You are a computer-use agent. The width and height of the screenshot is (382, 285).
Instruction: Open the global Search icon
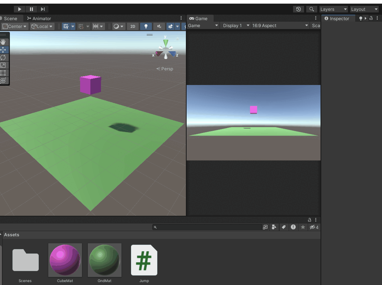[x=312, y=9]
